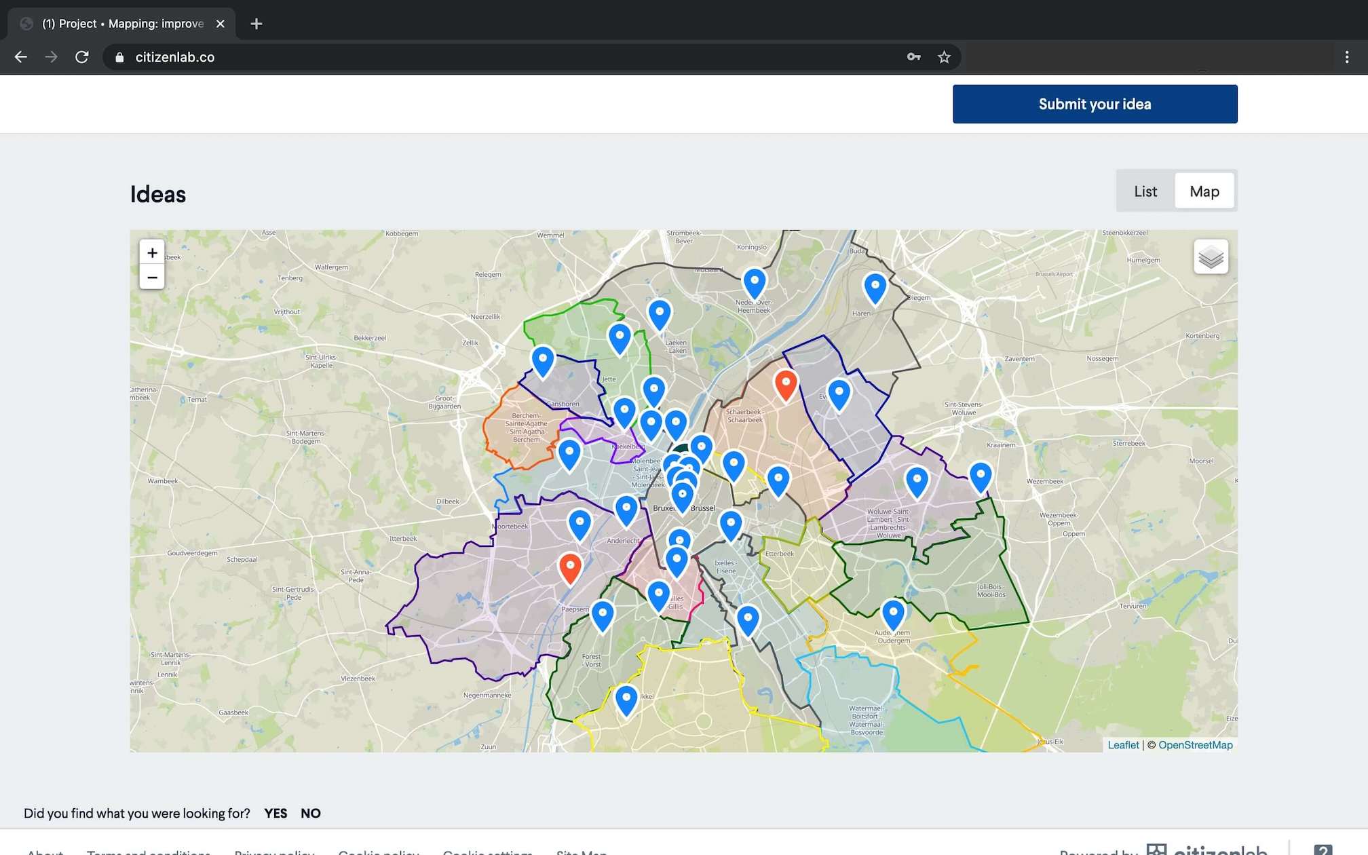Click the red marker in Schaerbeek
This screenshot has width=1368, height=855.
(786, 384)
